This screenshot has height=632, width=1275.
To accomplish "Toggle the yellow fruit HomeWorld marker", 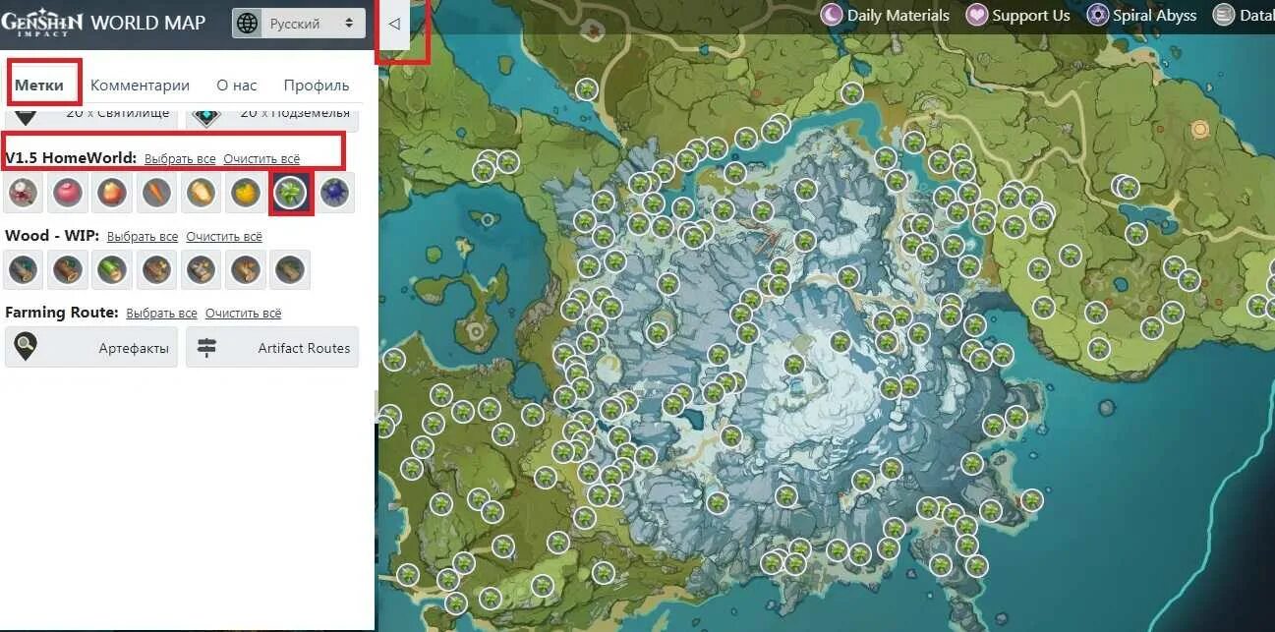I will [246, 193].
